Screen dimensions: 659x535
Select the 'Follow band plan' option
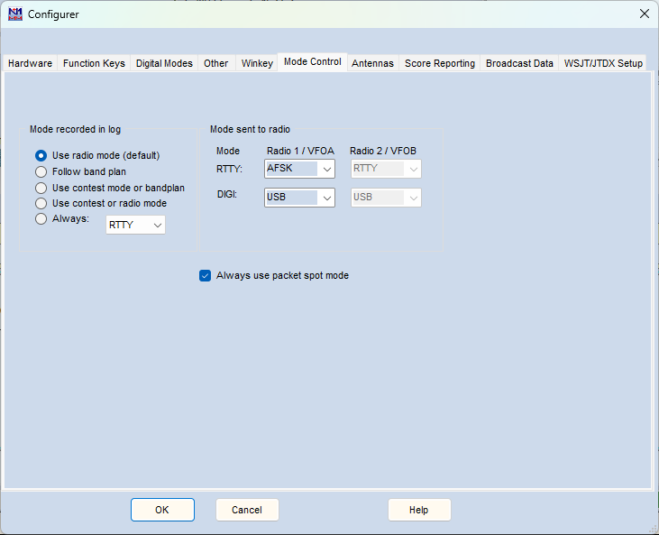pyautogui.click(x=41, y=171)
